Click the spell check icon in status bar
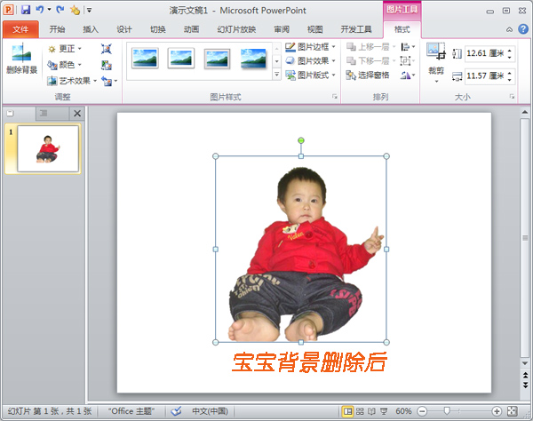 pyautogui.click(x=176, y=411)
